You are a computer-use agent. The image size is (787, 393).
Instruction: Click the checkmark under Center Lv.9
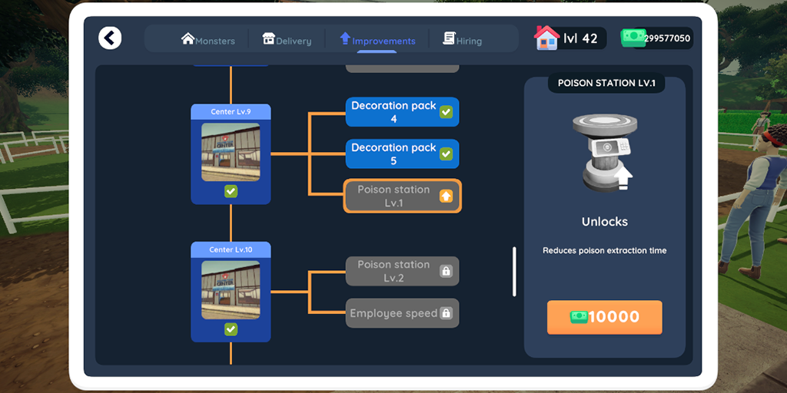(231, 191)
